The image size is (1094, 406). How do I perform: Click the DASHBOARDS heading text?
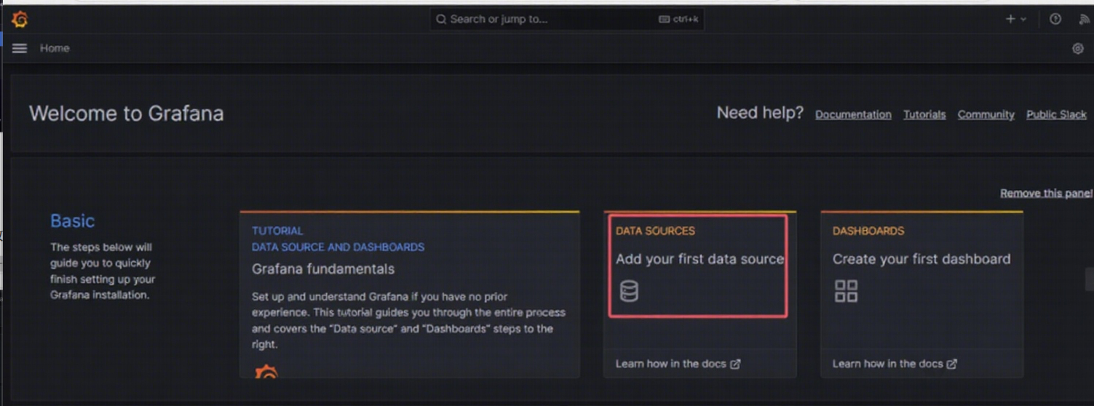[868, 231]
